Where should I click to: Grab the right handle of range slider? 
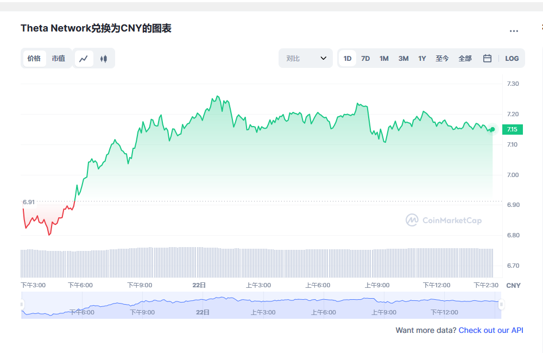click(x=501, y=305)
